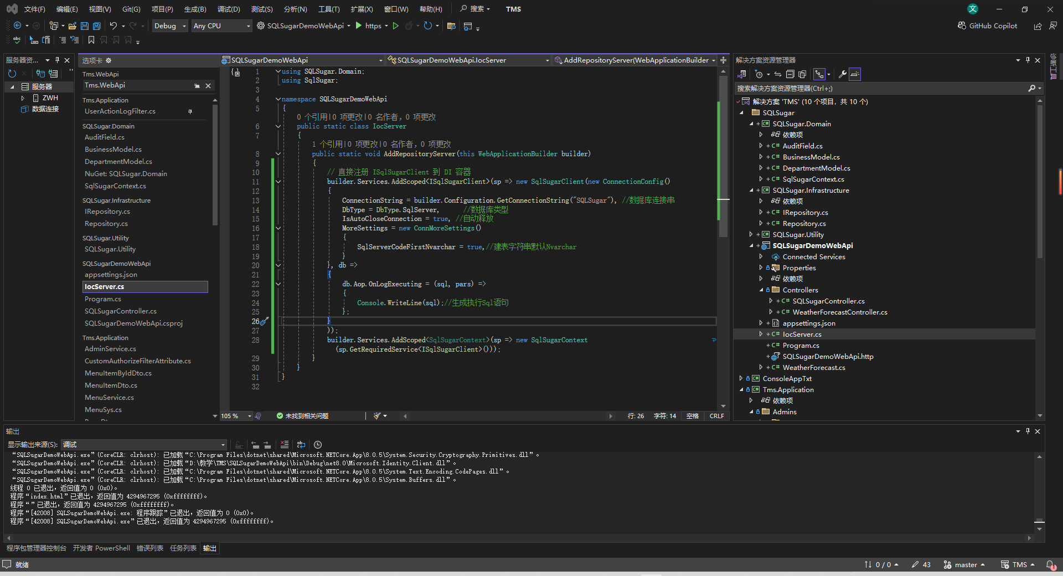Viewport: 1063px width, 576px height.
Task: Click the Comment selection lines icon
Action: coord(63,40)
